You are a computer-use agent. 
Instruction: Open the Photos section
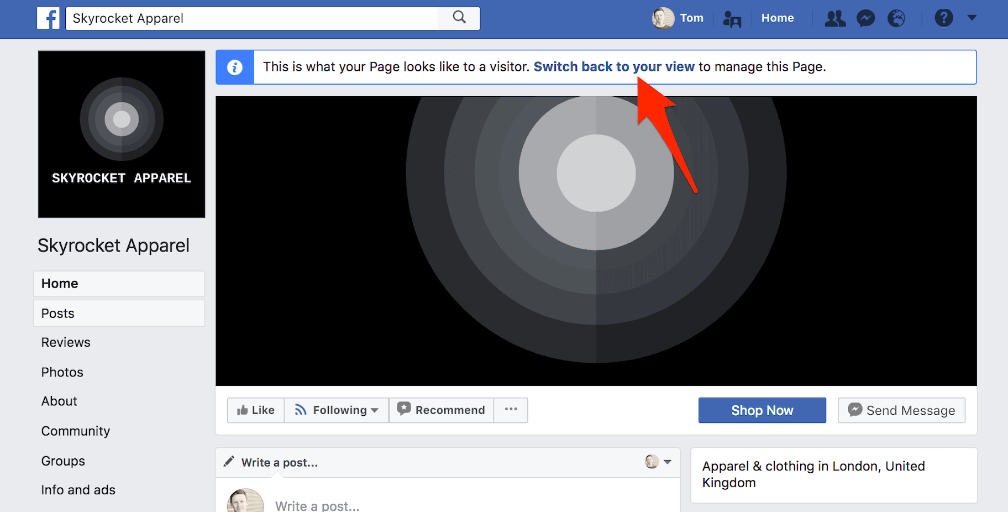(62, 372)
